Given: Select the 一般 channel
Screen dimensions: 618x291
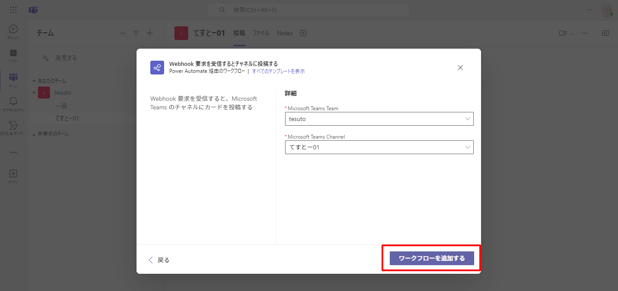Looking at the screenshot, I should pos(61,106).
